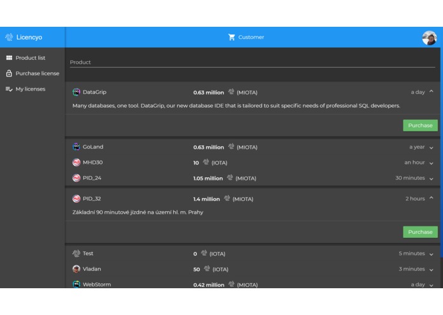
Task: Click IOTA symbol in PID_32 price
Action: pyautogui.click(x=227, y=198)
